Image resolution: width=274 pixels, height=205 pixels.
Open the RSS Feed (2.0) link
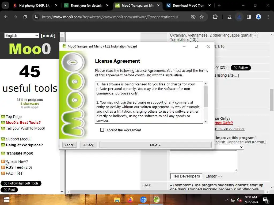pyautogui.click(x=19, y=167)
